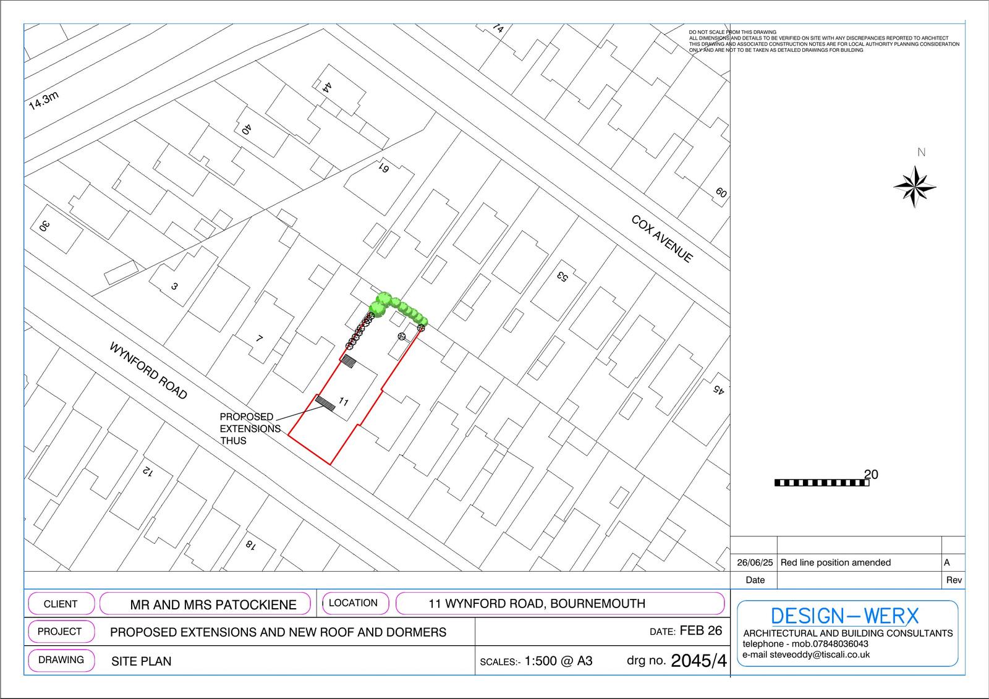Click the black and white scale bar
989x699 pixels.
pos(821,483)
